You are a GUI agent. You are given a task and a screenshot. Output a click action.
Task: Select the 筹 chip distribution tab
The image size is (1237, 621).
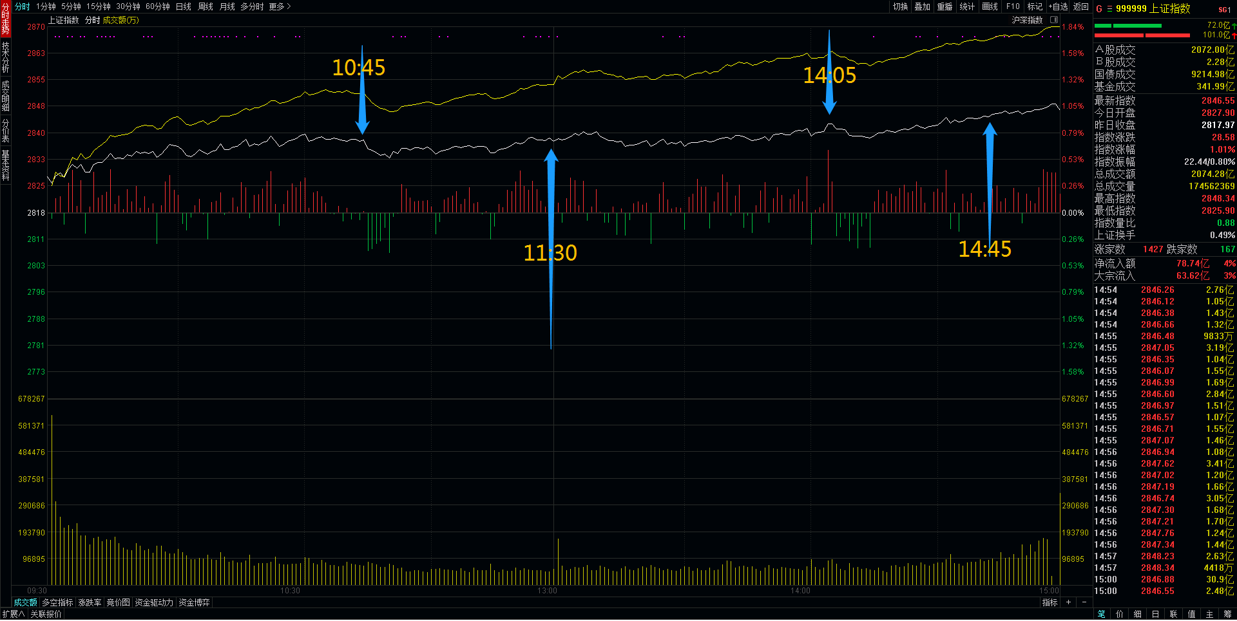click(x=1227, y=615)
